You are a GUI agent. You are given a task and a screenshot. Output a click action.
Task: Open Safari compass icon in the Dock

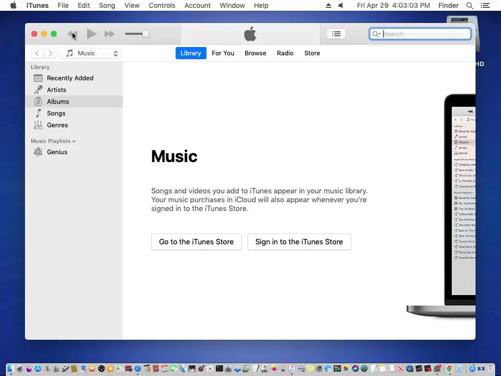137,369
